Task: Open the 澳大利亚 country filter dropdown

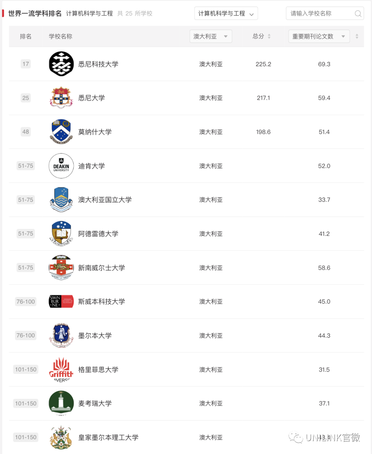Action: click(x=211, y=36)
